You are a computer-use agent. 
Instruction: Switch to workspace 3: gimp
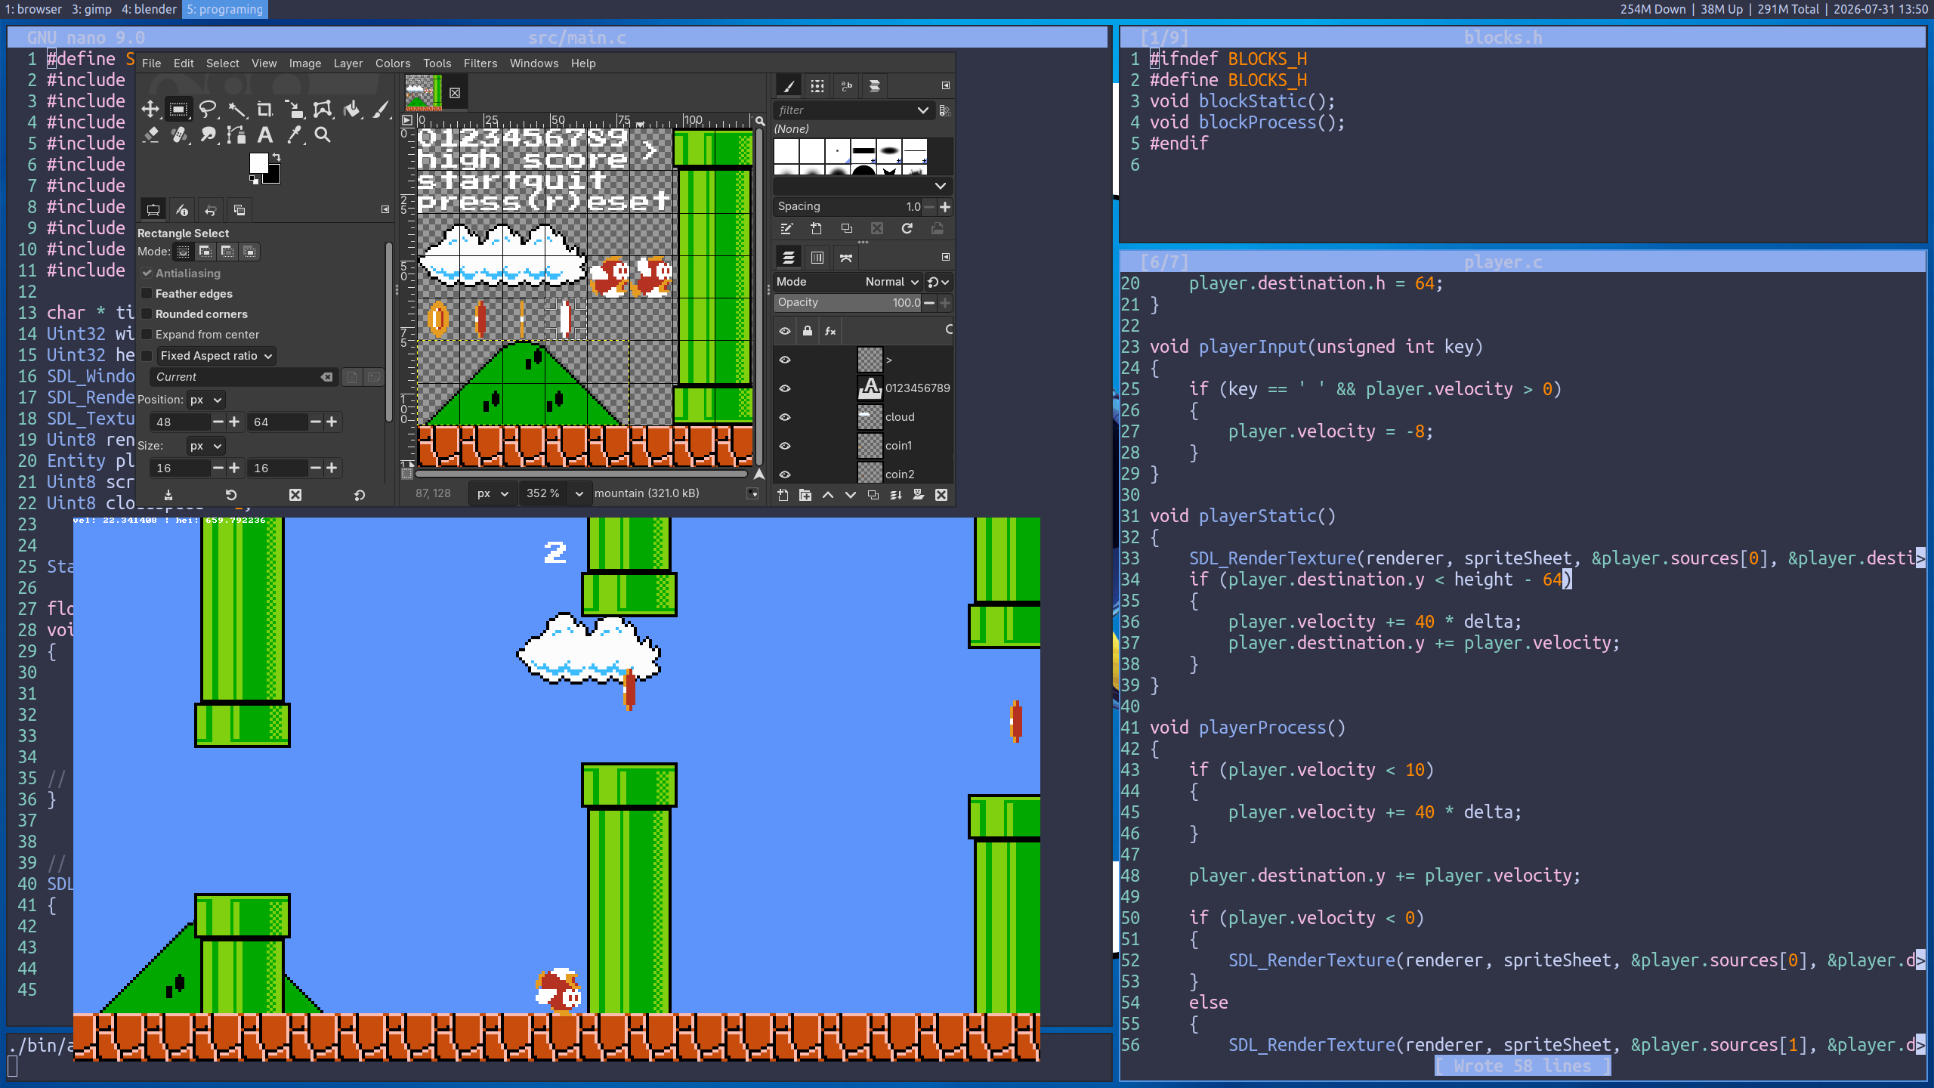(x=92, y=9)
